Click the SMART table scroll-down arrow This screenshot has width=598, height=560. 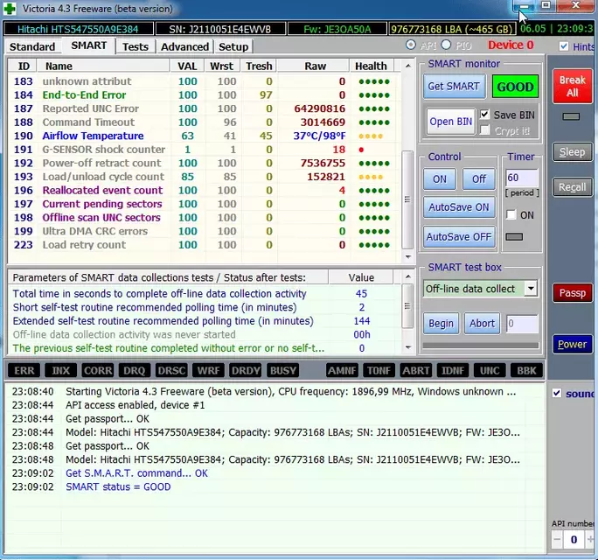pos(408,256)
